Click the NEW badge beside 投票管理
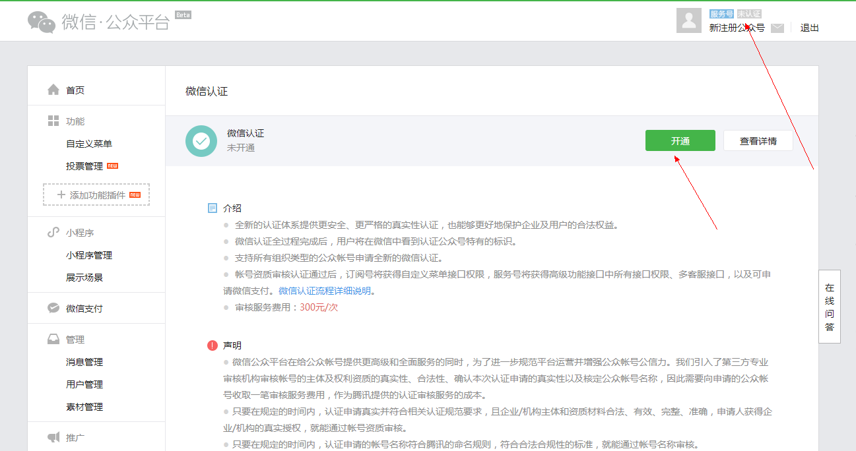The height and width of the screenshot is (451, 856). point(112,165)
